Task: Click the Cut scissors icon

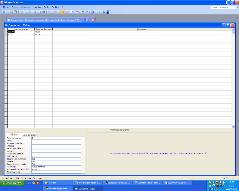Action: point(35,12)
